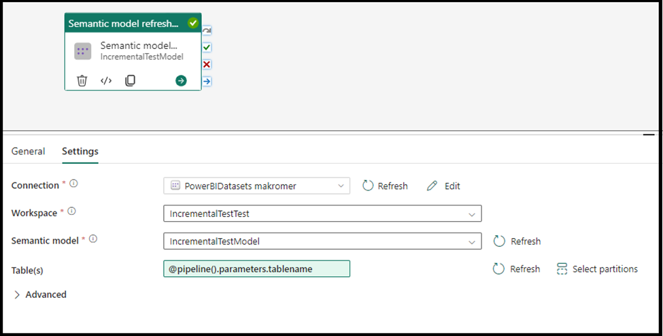
Task: Select the On fail output connector
Action: [207, 65]
